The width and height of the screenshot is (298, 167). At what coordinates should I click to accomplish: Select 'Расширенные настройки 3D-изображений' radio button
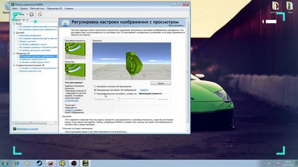[x=95, y=90]
